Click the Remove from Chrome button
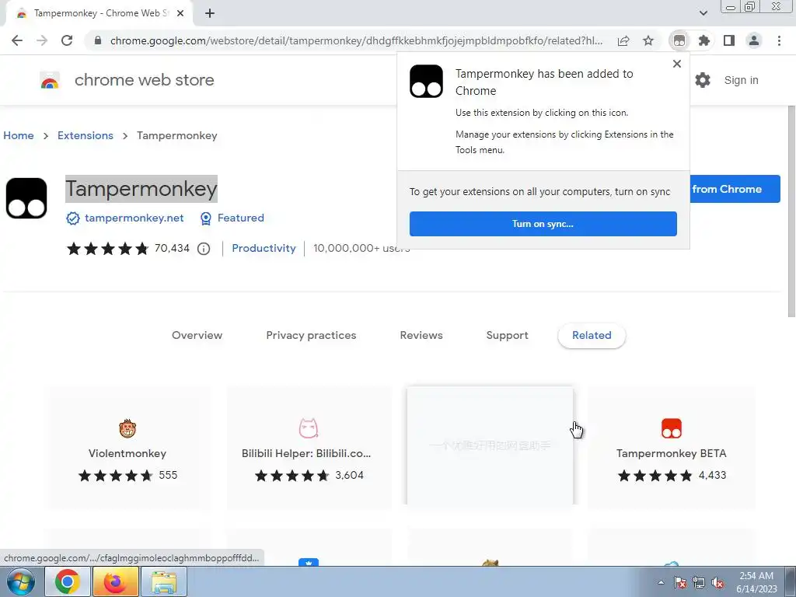 click(735, 189)
